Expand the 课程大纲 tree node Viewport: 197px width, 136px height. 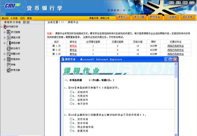(x=5, y=38)
